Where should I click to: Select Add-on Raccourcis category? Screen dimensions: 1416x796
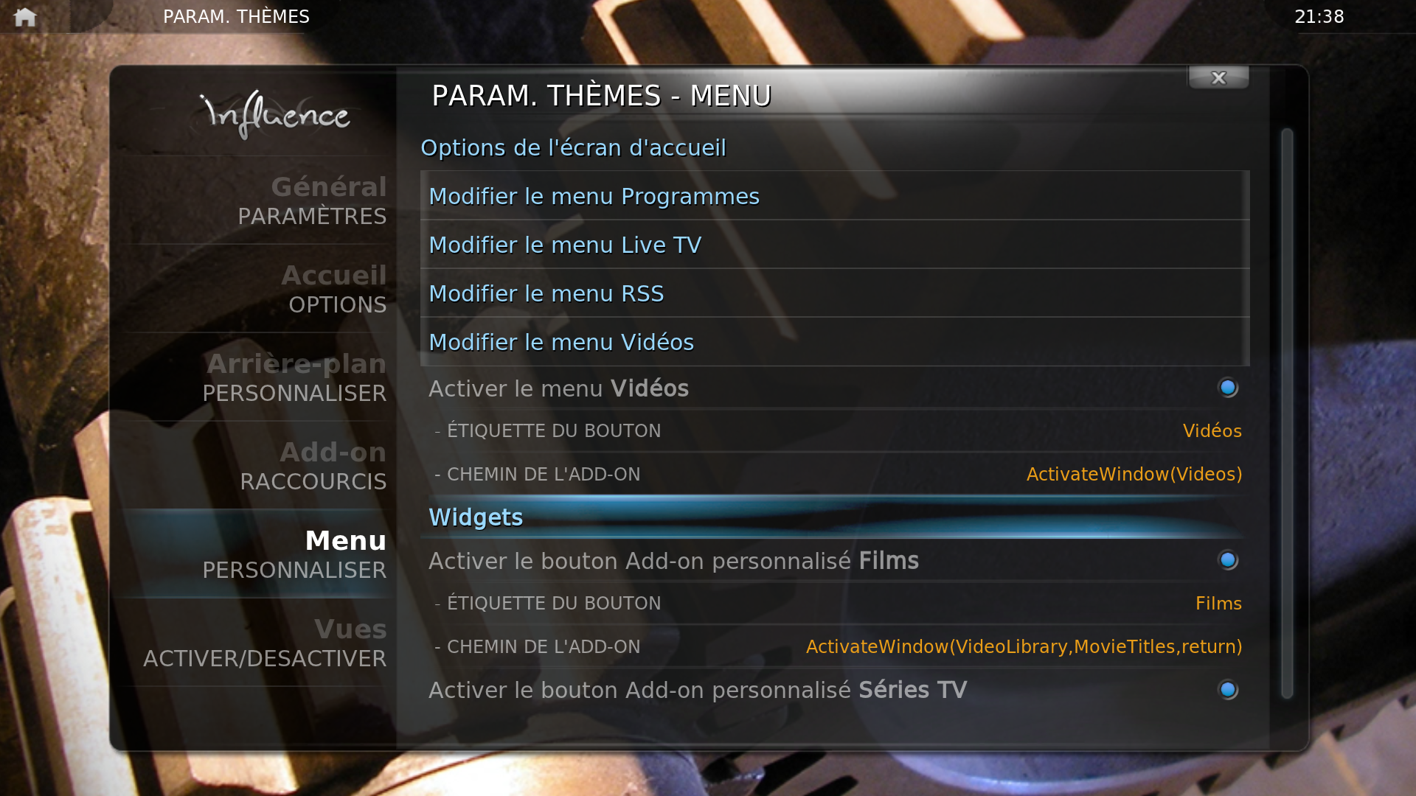(x=256, y=466)
